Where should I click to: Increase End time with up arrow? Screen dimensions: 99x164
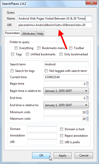pyautogui.click(x=88, y=97)
